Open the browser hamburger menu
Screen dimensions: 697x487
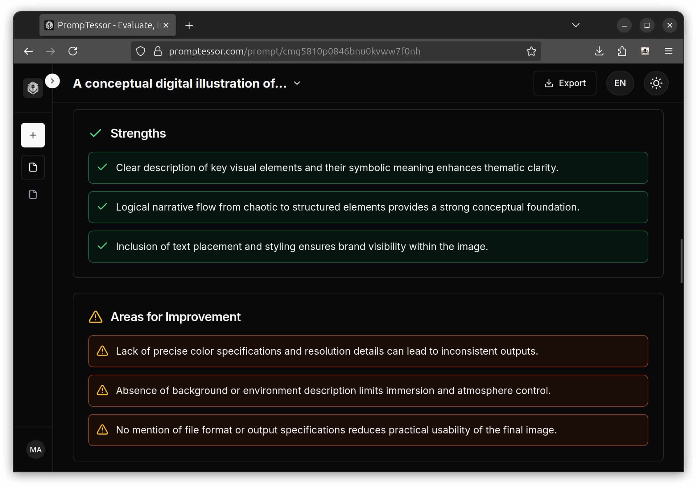pyautogui.click(x=668, y=51)
